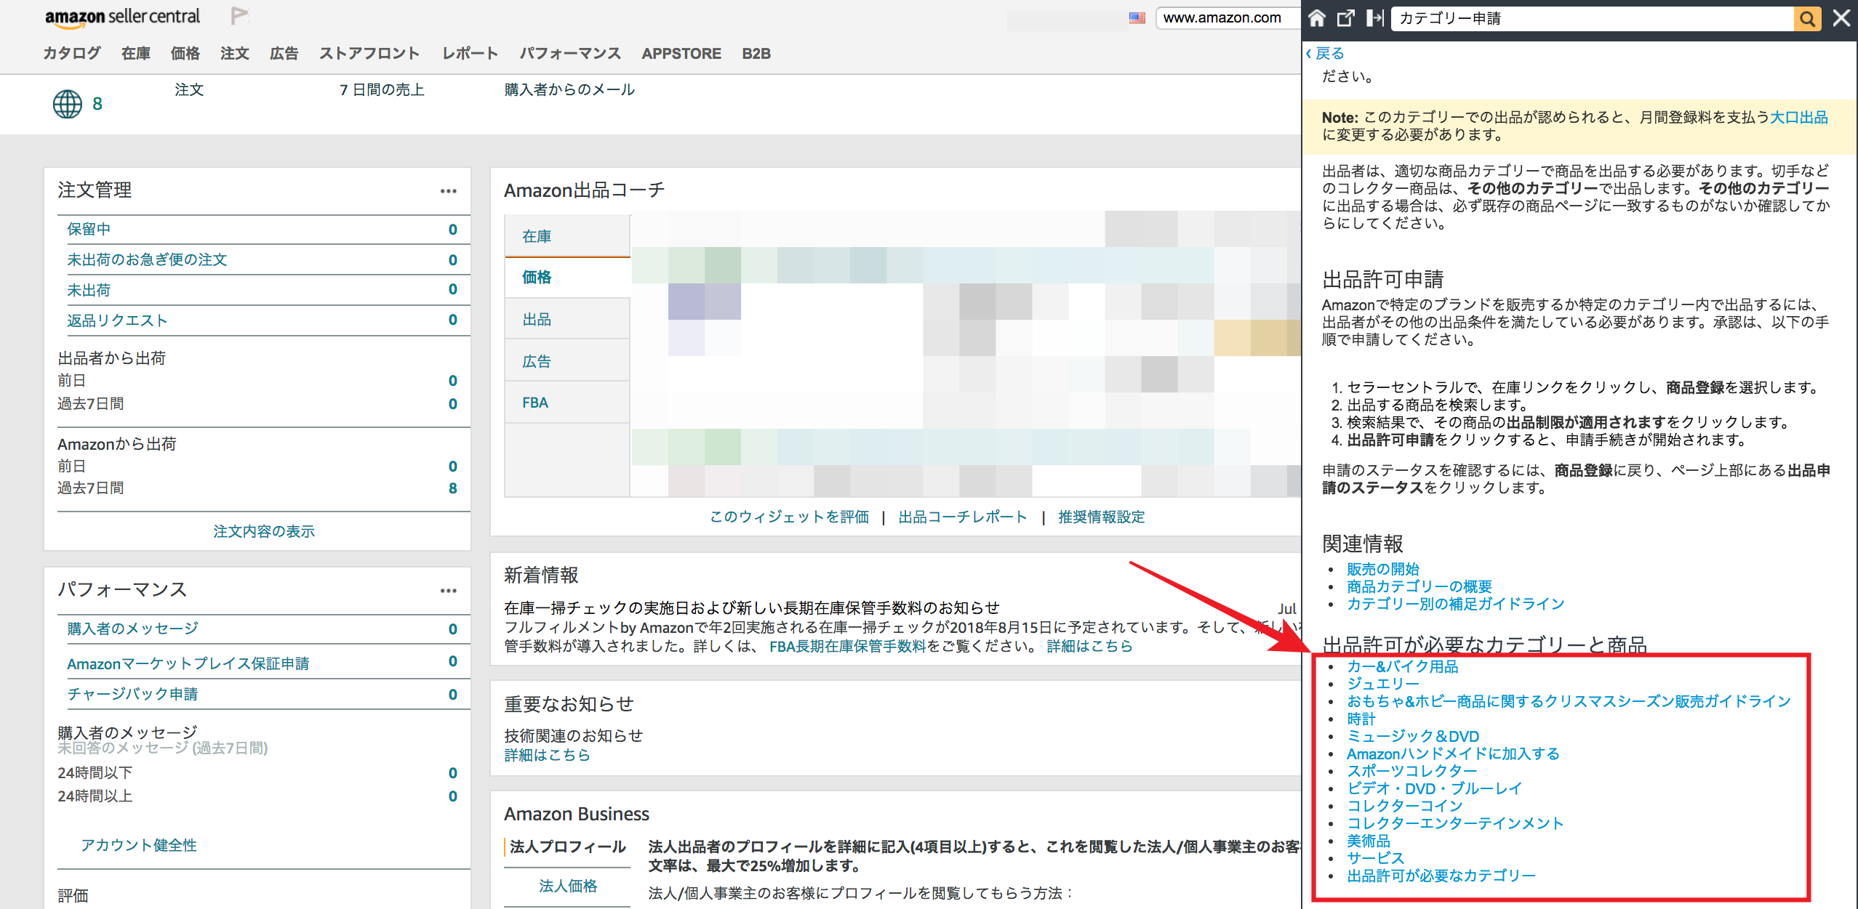Click 出品コーチレポート link
This screenshot has height=909, width=1858.
tap(963, 517)
